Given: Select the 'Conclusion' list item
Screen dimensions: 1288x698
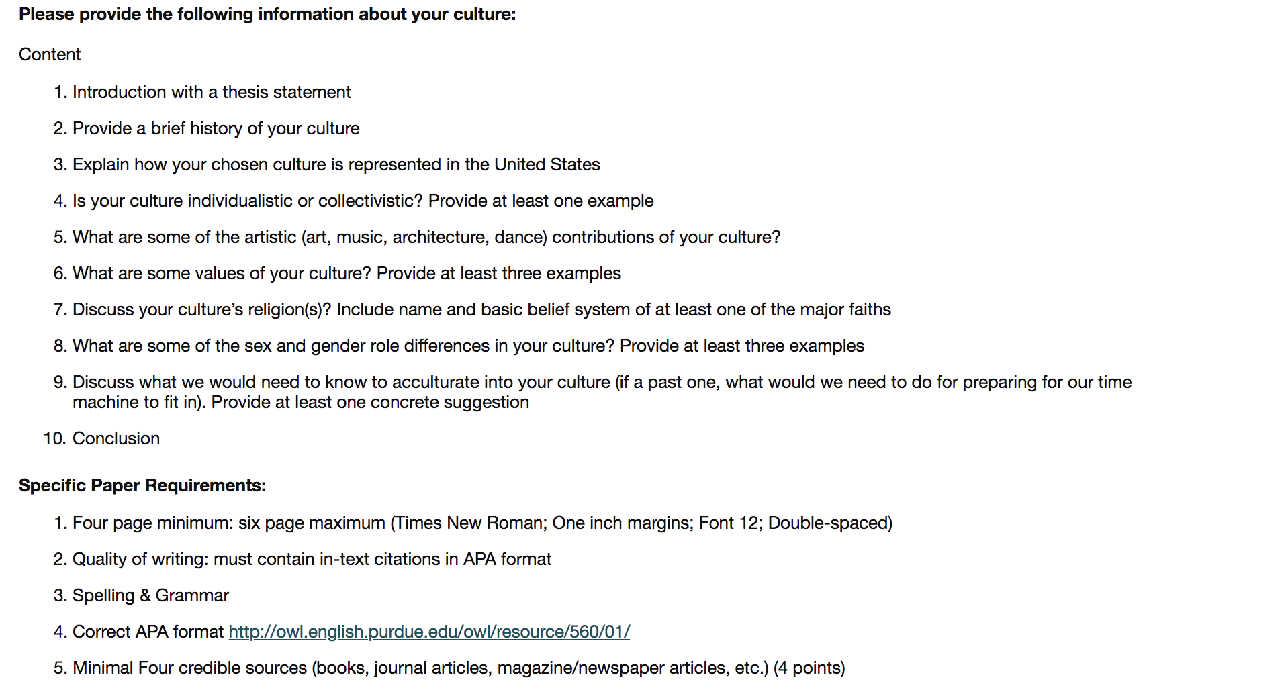Looking at the screenshot, I should click(116, 438).
